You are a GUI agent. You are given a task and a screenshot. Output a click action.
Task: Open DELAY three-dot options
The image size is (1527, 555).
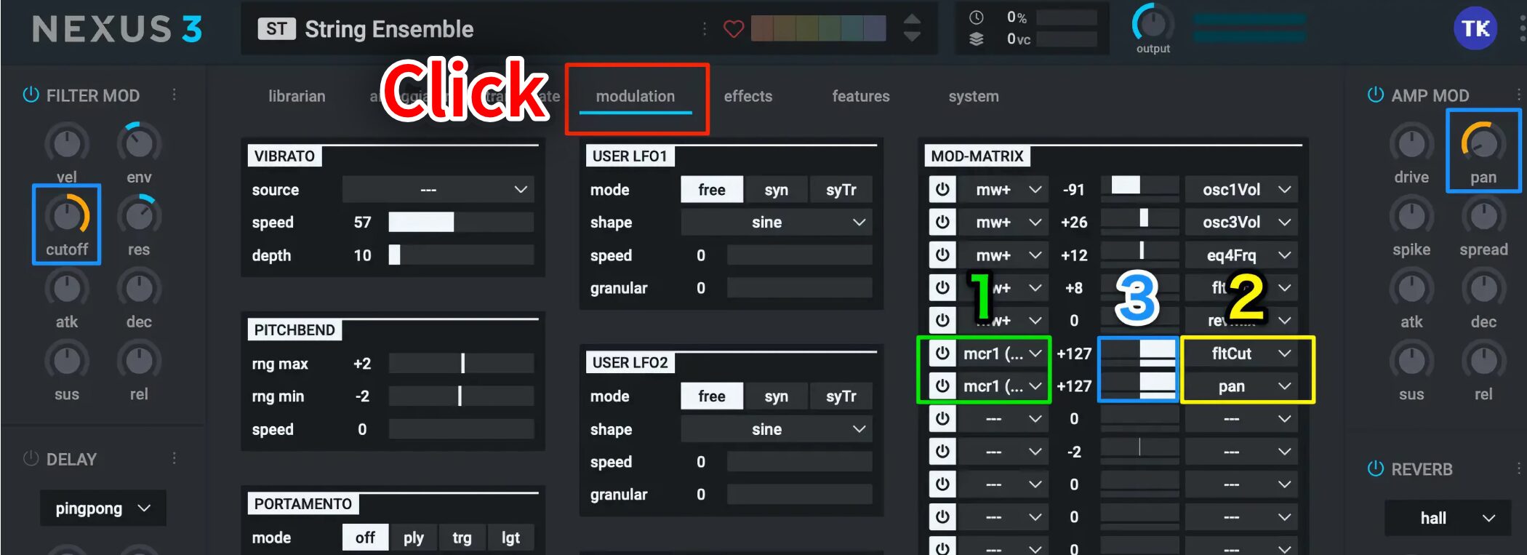coord(174,458)
